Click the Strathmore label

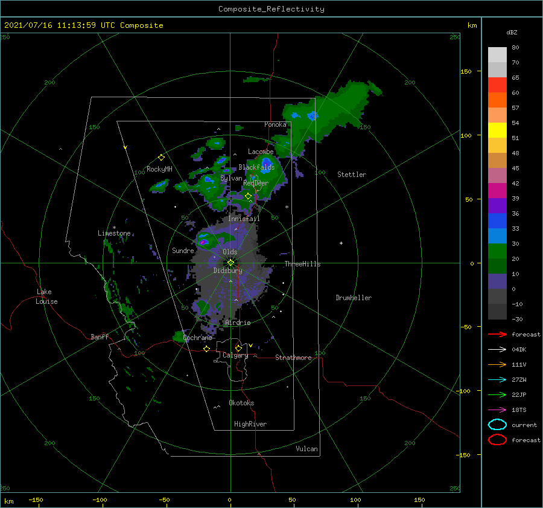click(x=293, y=358)
